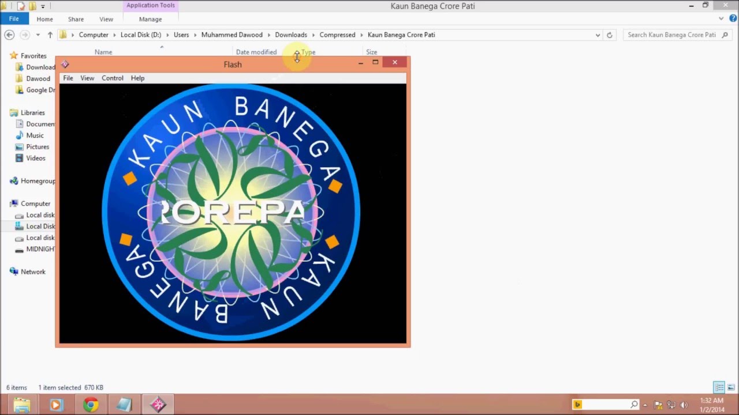Switch to the Share ribbon tab
Screen dimensions: 739x415
point(76,19)
